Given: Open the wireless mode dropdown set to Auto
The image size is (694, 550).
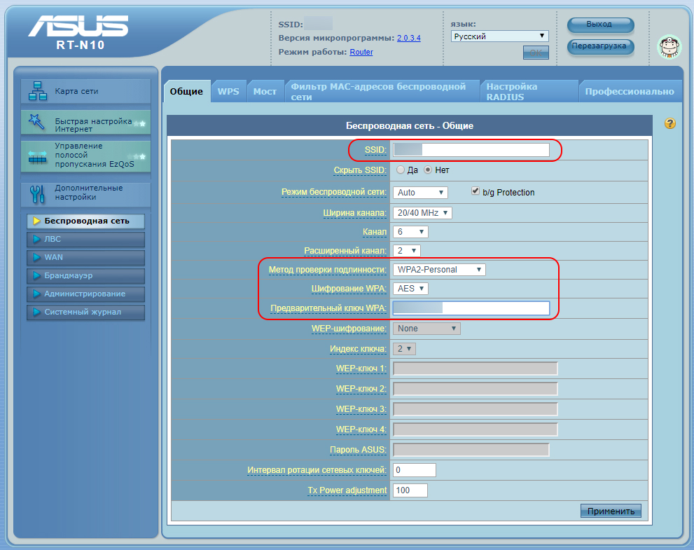Looking at the screenshot, I should tap(420, 193).
